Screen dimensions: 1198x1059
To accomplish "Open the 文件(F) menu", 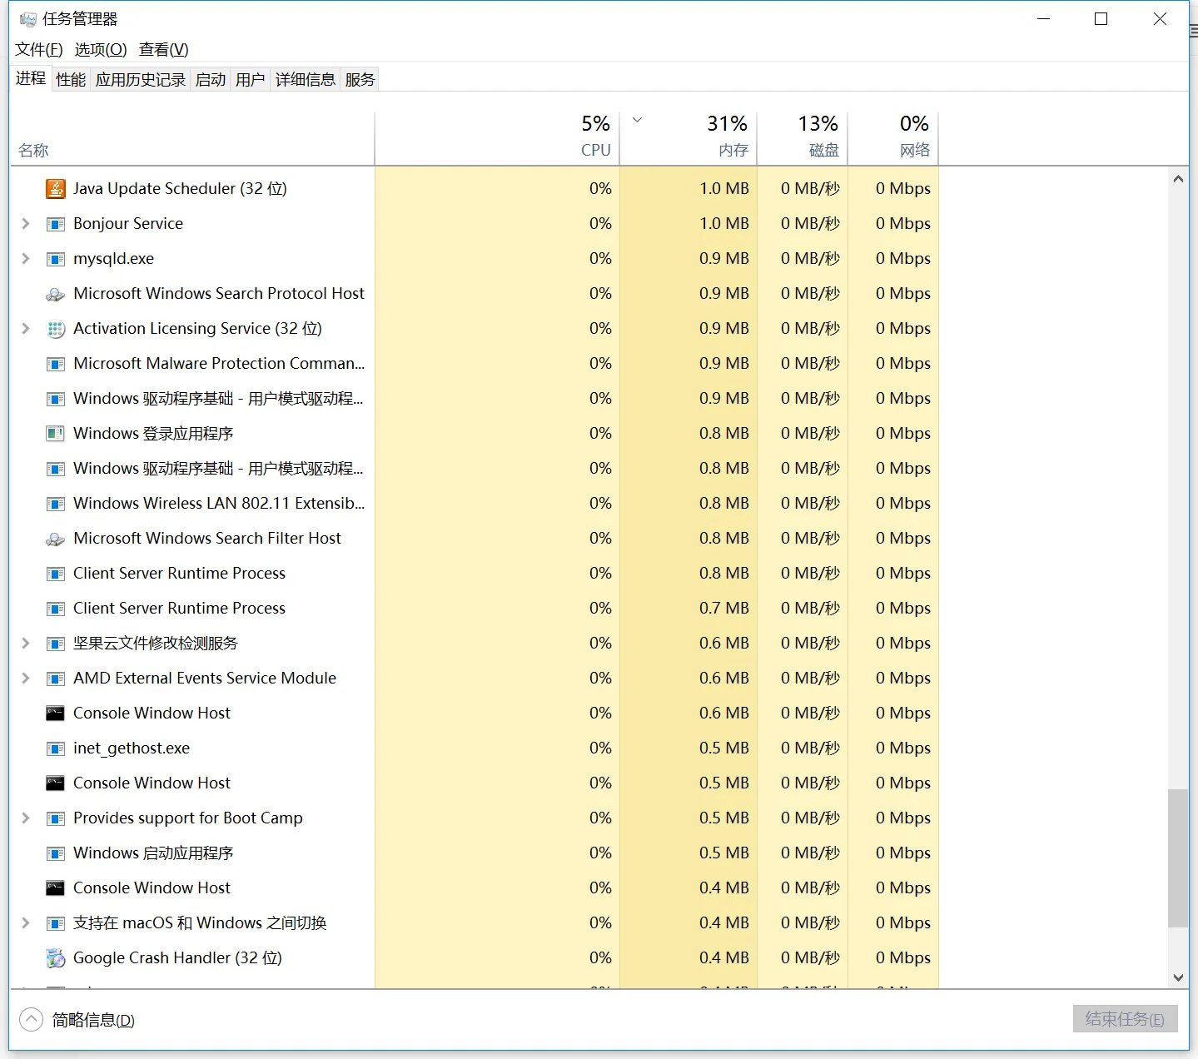I will (x=39, y=49).
